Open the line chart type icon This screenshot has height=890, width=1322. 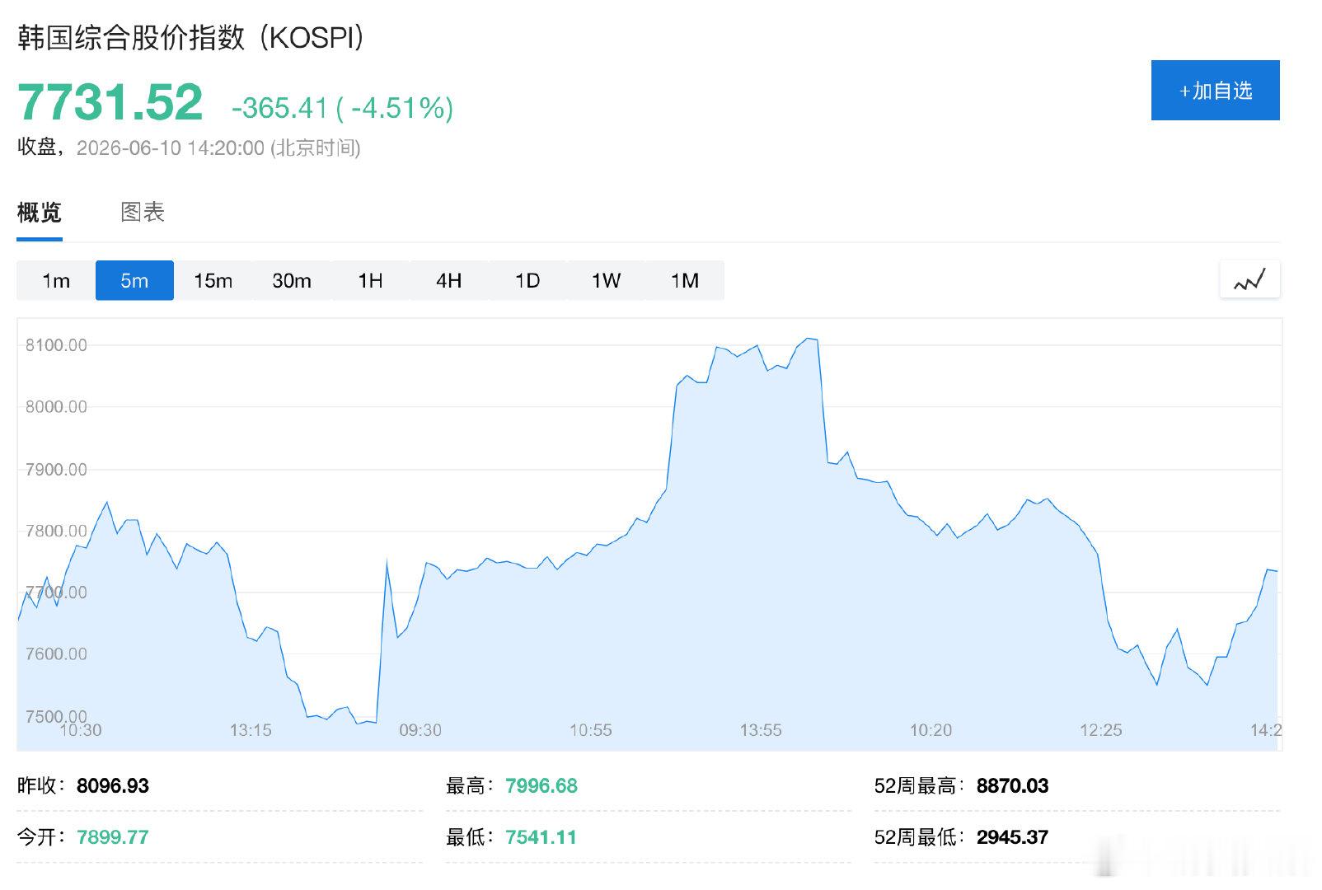pos(1249,280)
